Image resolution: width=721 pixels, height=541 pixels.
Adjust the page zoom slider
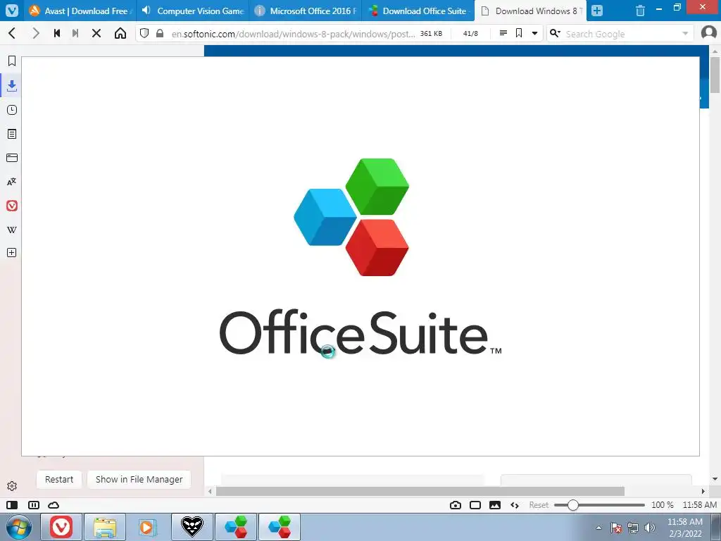599,505
